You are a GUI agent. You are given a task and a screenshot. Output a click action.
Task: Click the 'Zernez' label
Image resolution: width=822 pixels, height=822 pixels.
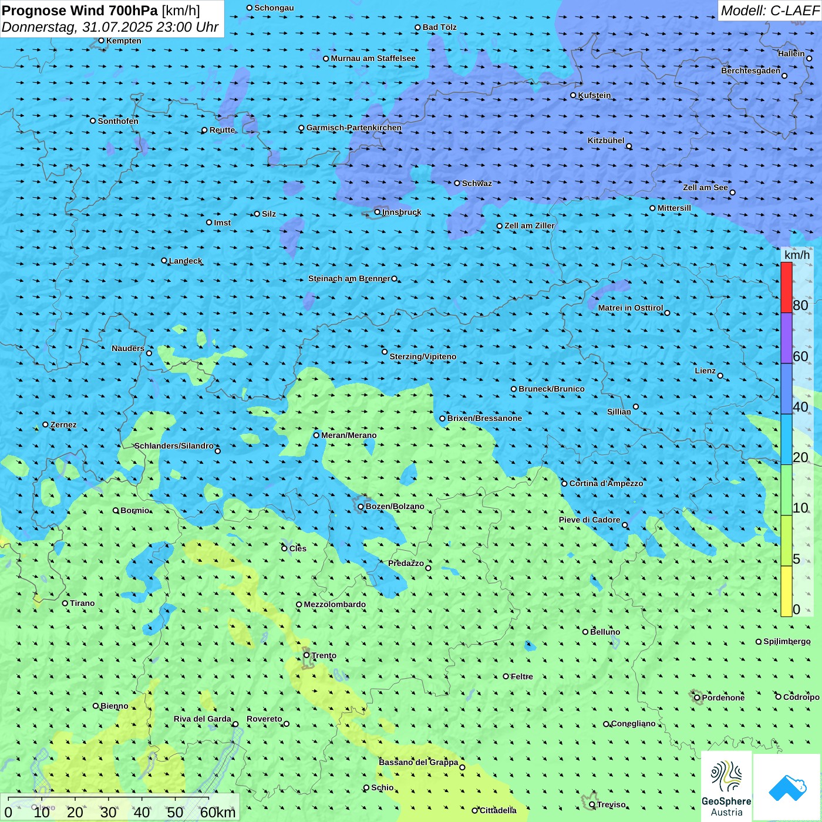63,425
